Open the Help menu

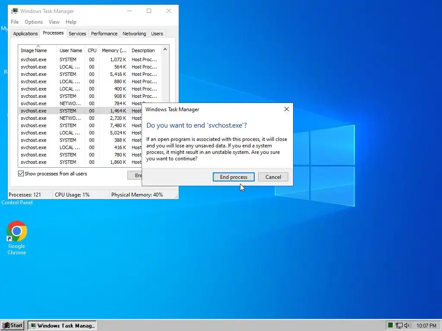(x=71, y=22)
